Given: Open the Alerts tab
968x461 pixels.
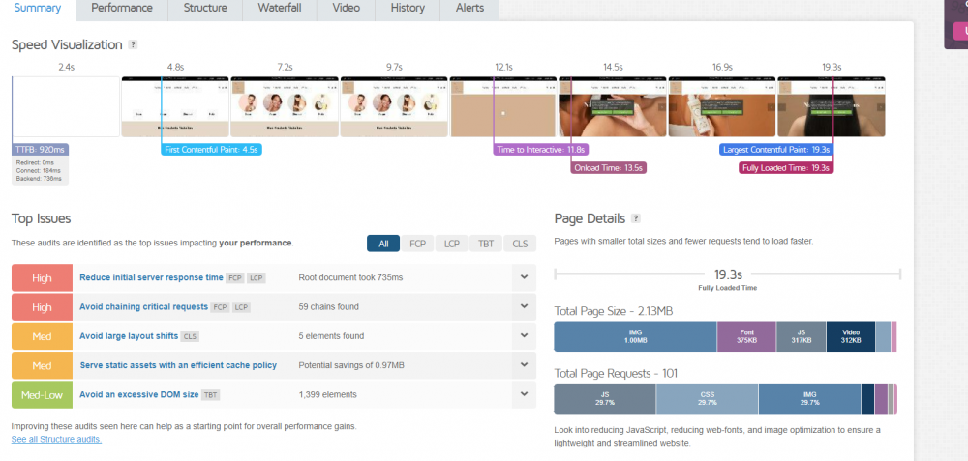Looking at the screenshot, I should click(469, 9).
